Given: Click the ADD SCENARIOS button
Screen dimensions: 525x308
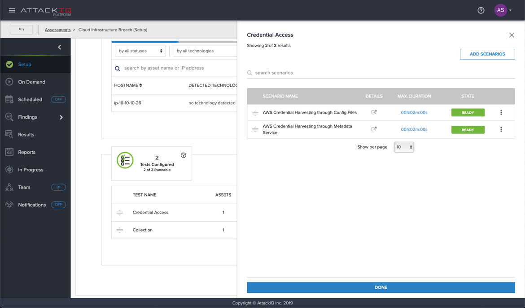Looking at the screenshot, I should pyautogui.click(x=487, y=54).
